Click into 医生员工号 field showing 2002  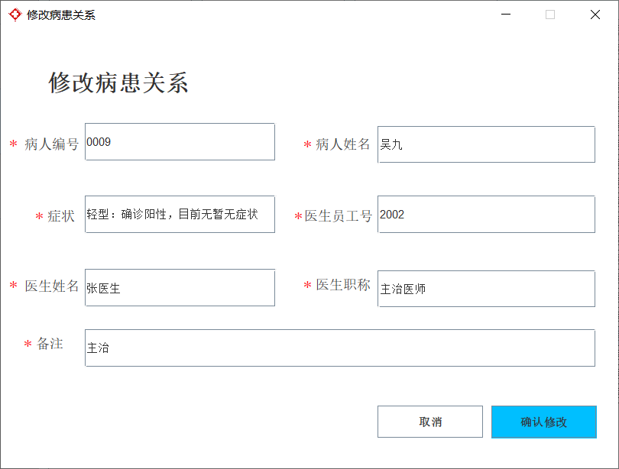(x=486, y=214)
